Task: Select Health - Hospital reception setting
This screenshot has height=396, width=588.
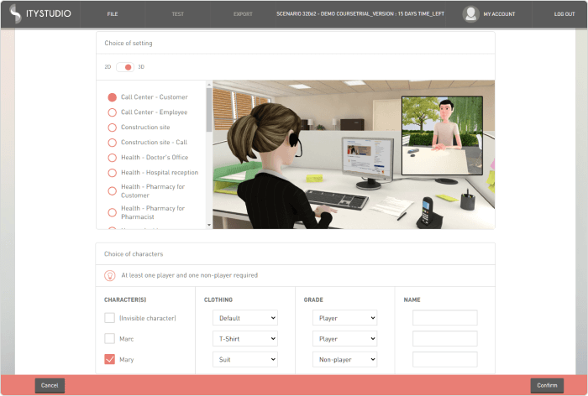Action: 112,173
